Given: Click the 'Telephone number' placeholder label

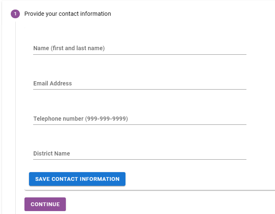Looking at the screenshot, I should (x=80, y=119).
